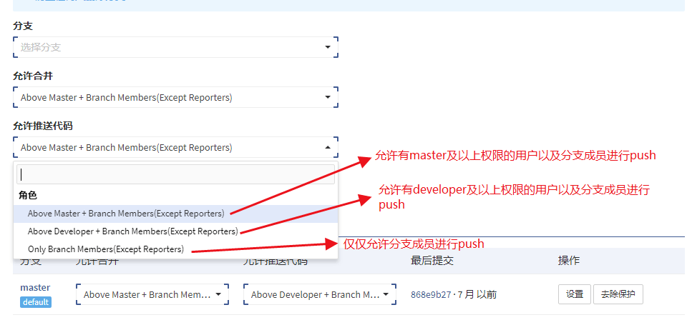Select 'Above Developer + Branch Members' option in list
This screenshot has height=330, width=687.
point(132,231)
